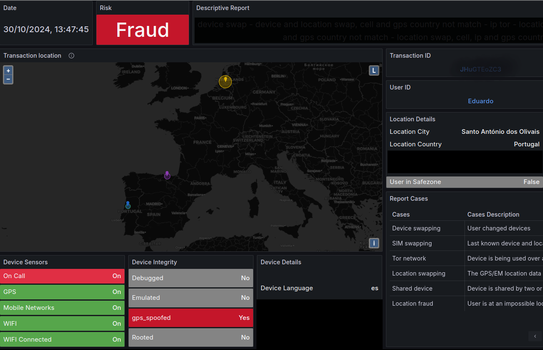Select the purple marker in northern Spain

[x=167, y=175]
